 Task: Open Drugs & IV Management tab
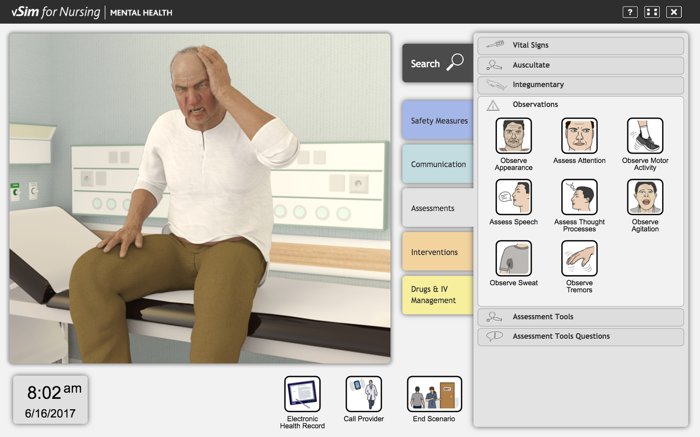click(x=438, y=295)
